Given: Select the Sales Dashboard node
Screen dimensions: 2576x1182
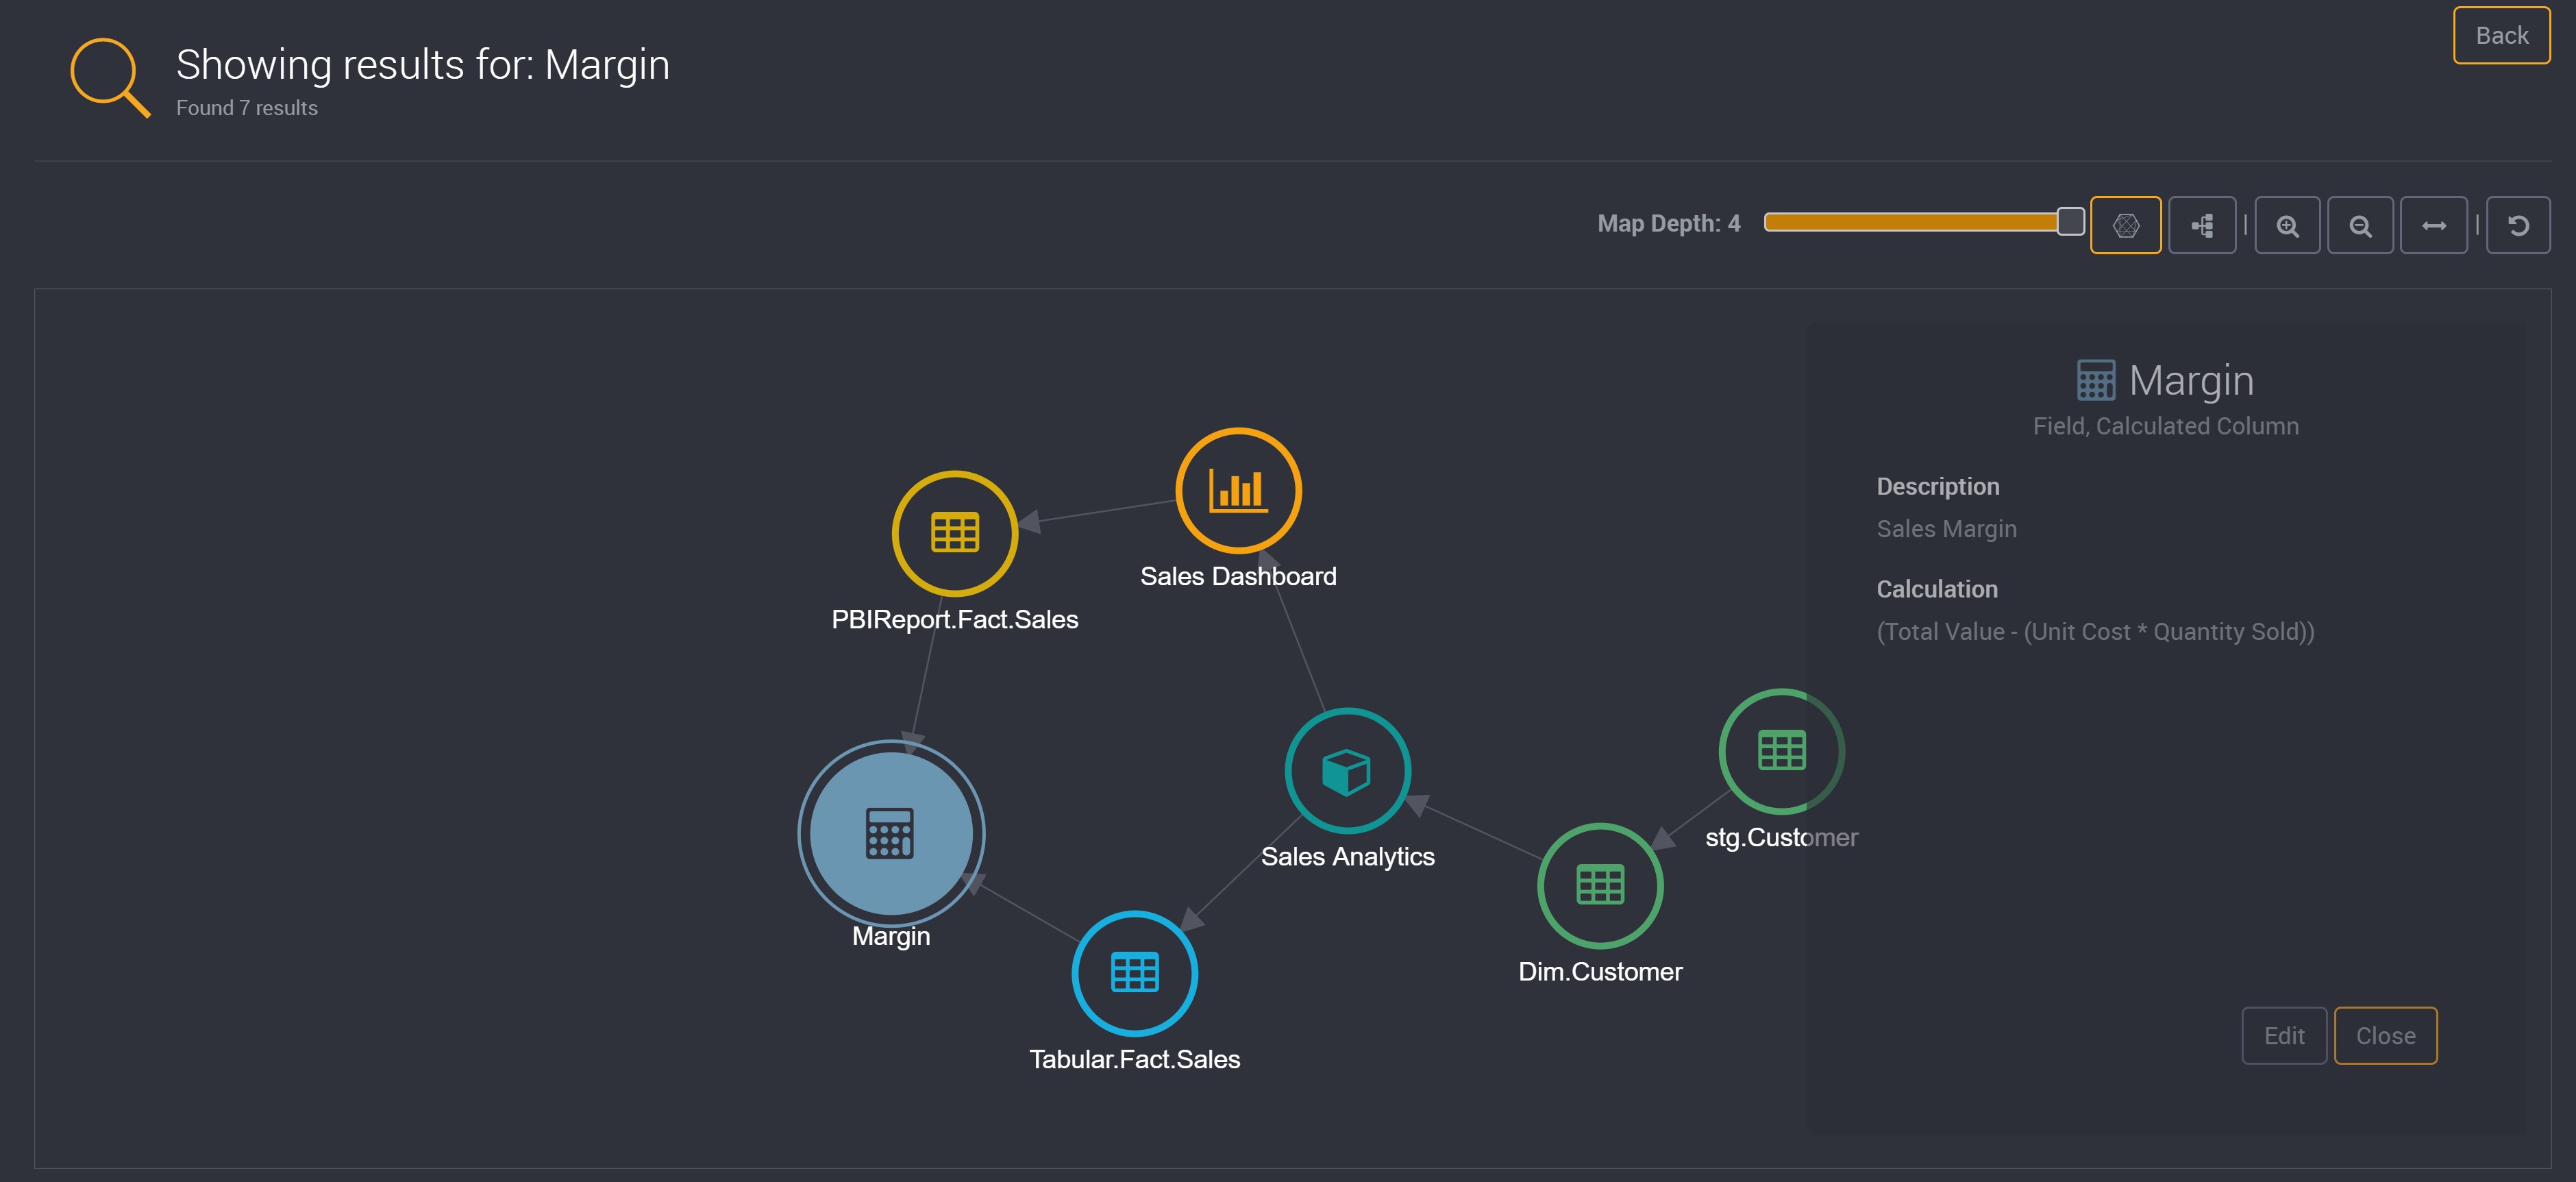Looking at the screenshot, I should pyautogui.click(x=1238, y=490).
